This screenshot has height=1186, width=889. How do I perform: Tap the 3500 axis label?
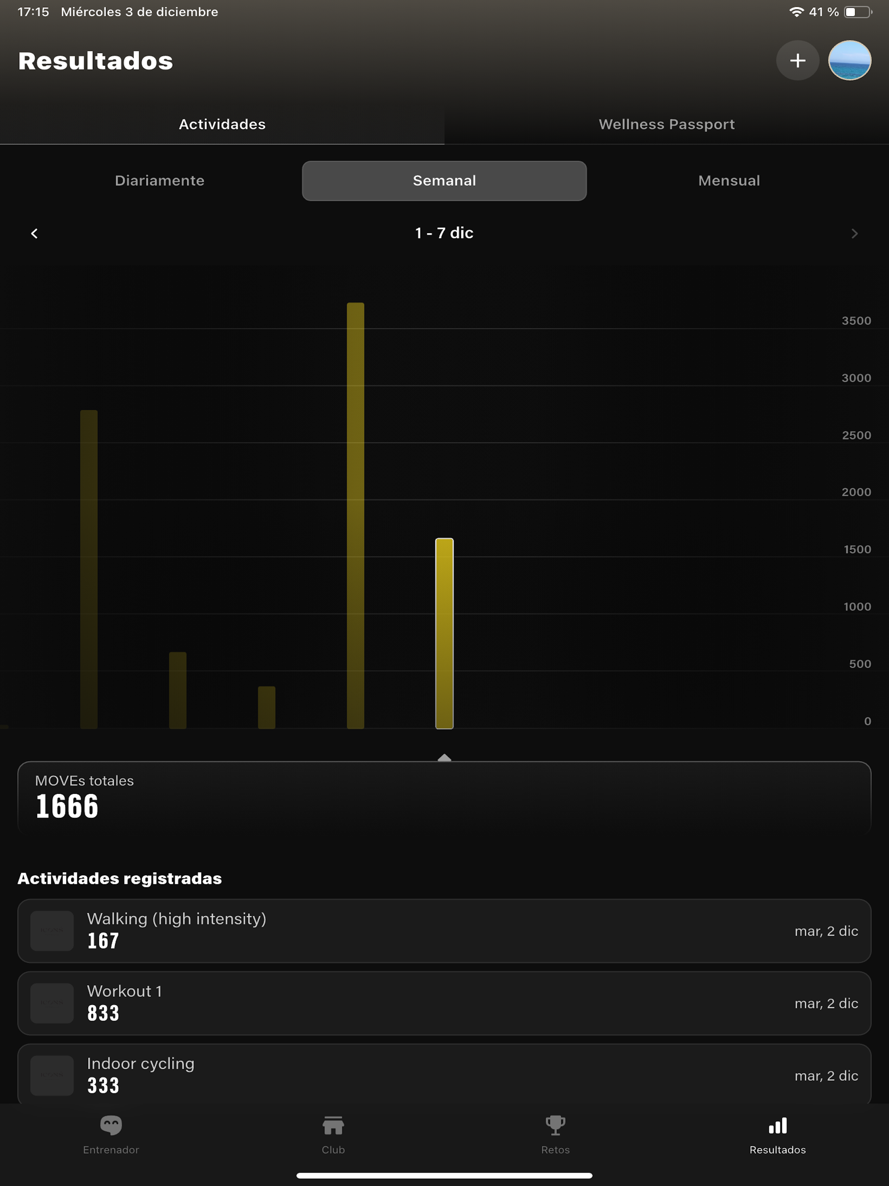click(x=856, y=321)
